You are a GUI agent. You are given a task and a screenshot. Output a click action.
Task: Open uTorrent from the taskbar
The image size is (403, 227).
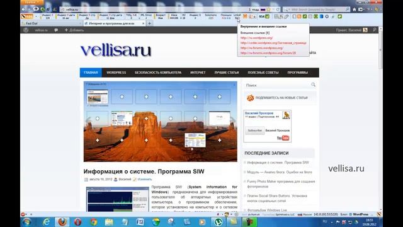tap(219, 222)
